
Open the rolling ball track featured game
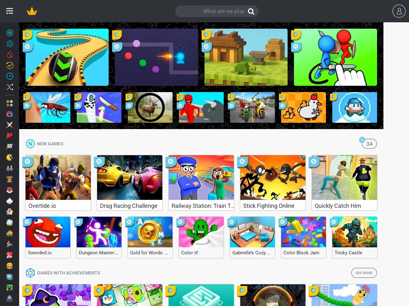point(67,57)
